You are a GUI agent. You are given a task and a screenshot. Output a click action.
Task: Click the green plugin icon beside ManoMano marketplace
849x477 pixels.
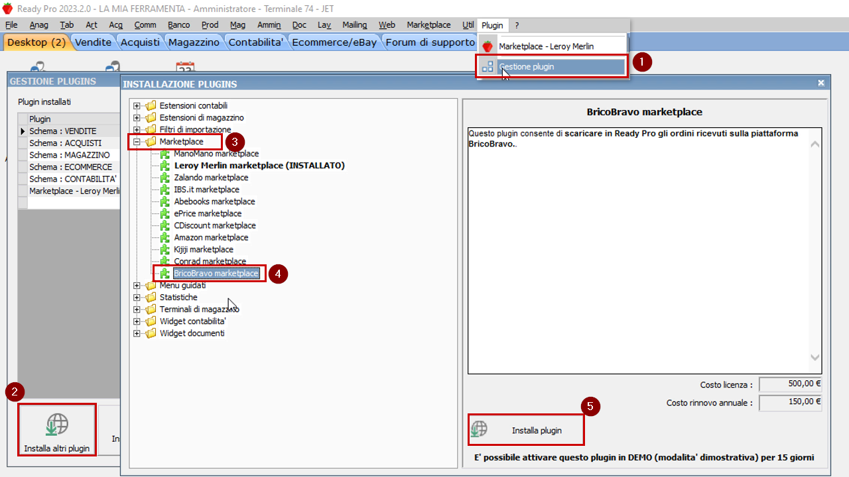pos(164,154)
